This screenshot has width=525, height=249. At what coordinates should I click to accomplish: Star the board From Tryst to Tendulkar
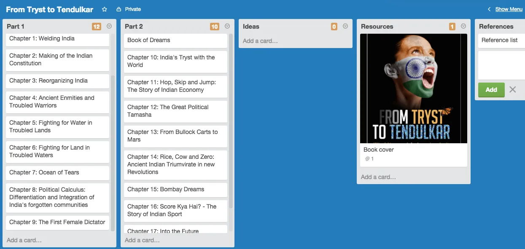[x=104, y=9]
